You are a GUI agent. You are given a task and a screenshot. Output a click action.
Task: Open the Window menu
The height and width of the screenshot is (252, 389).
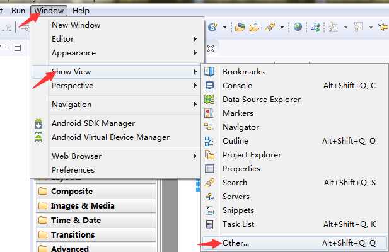tap(49, 11)
